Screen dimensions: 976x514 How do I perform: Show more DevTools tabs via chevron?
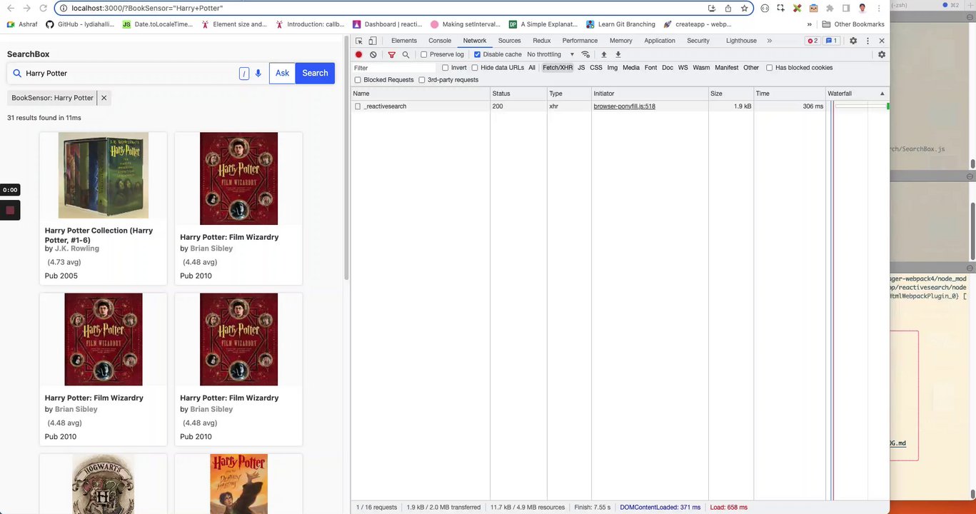coord(769,41)
